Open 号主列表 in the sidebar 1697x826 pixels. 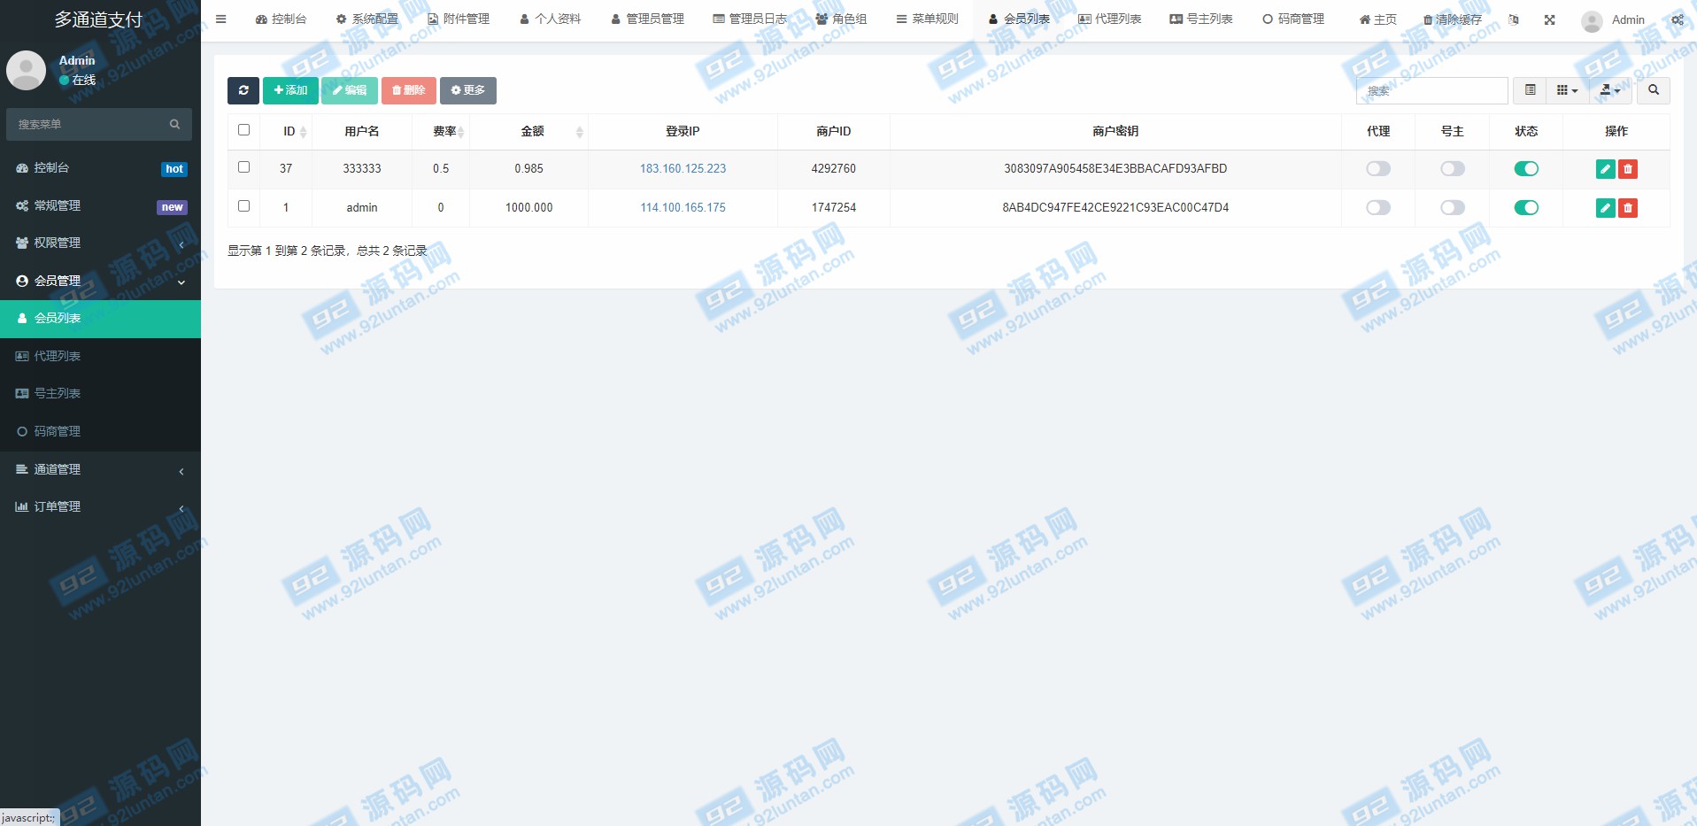pos(100,393)
